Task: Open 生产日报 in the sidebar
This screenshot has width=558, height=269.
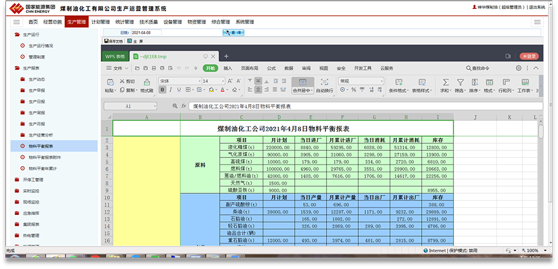Action: click(x=36, y=102)
